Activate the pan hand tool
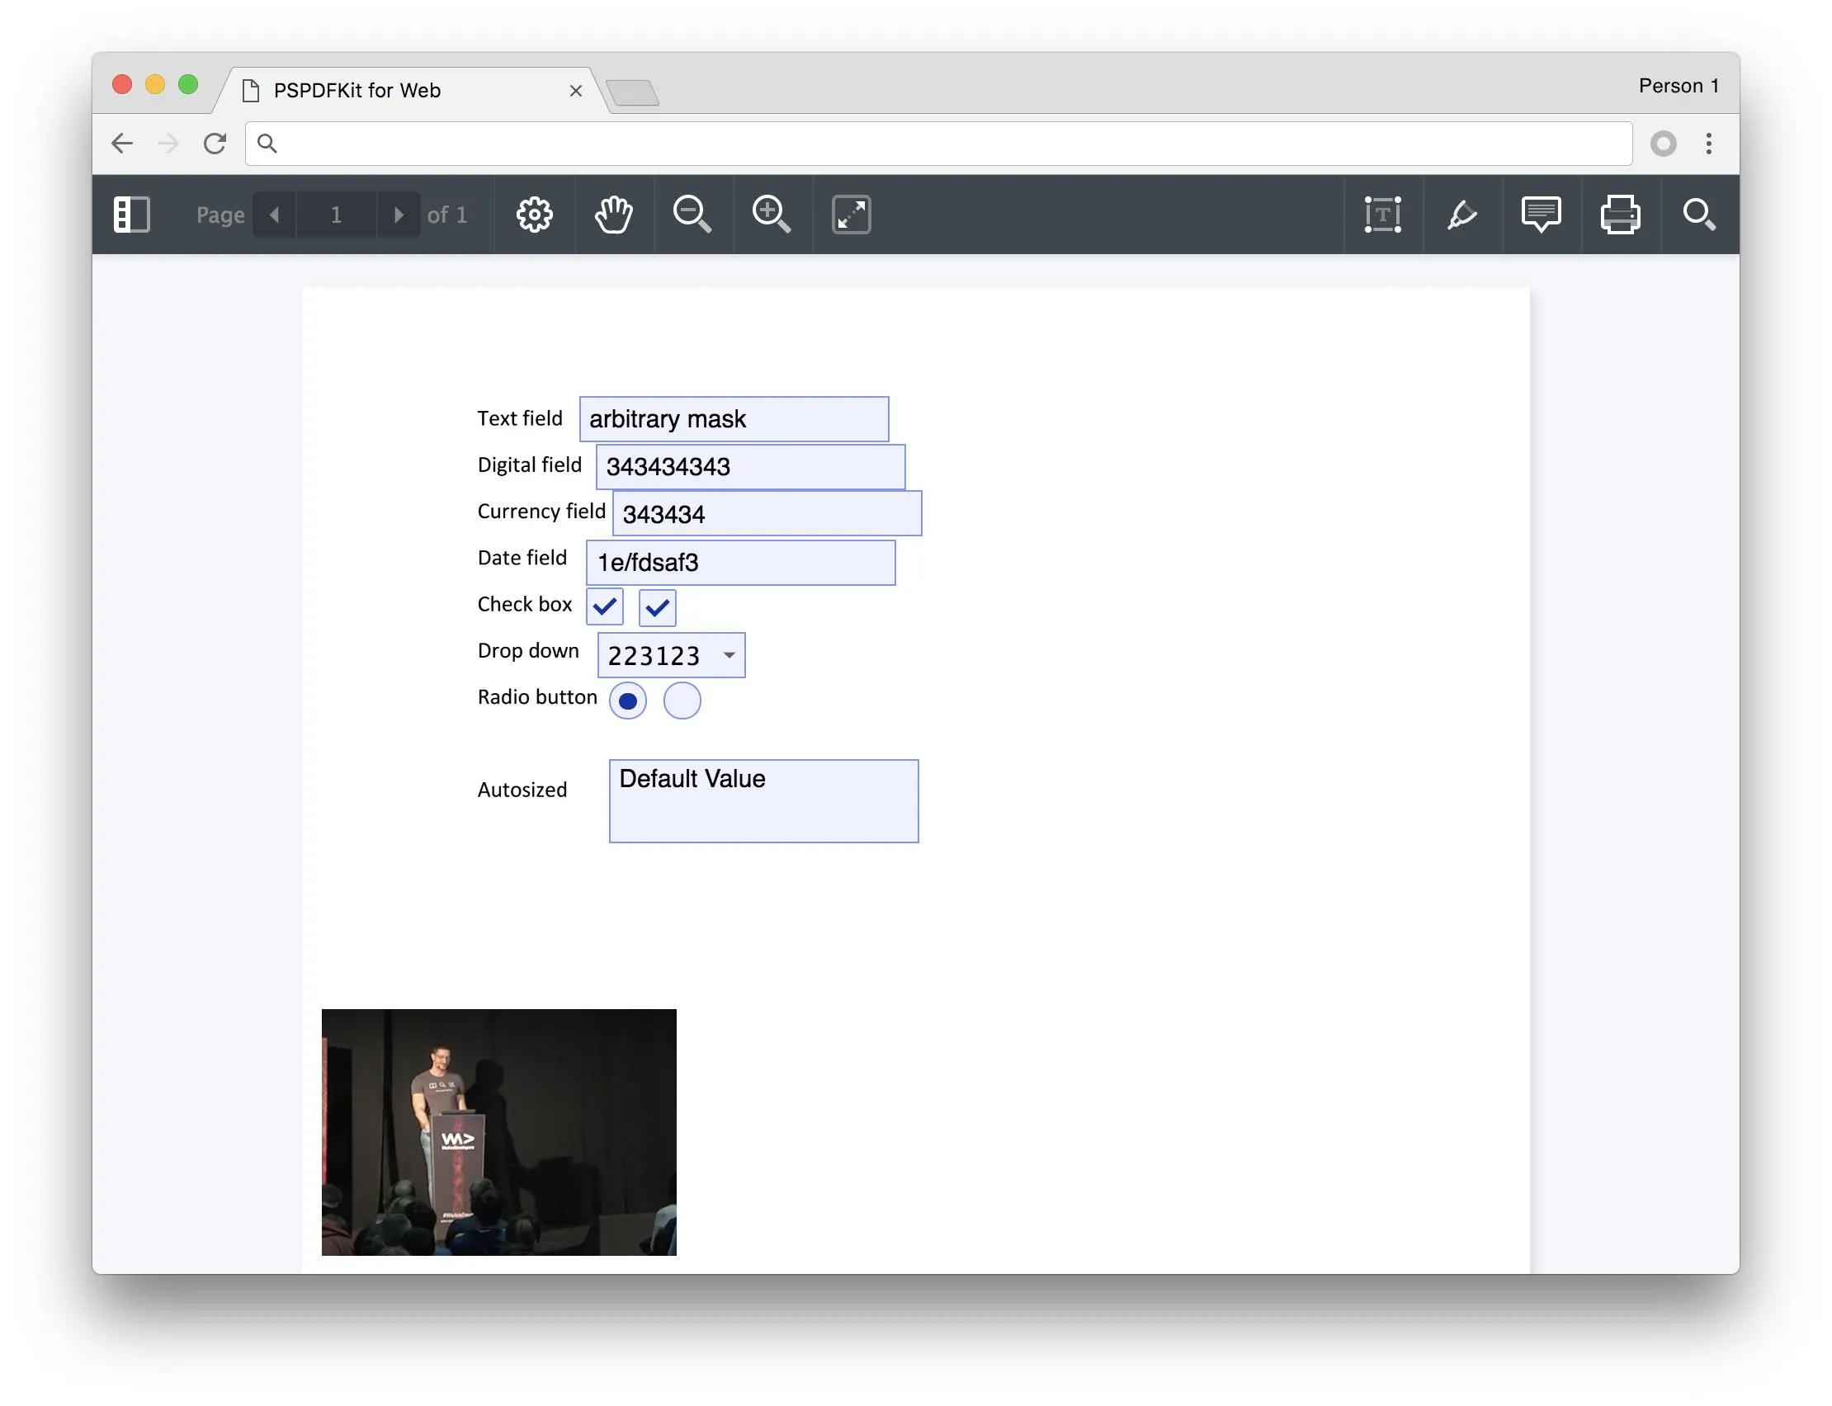 click(x=613, y=215)
